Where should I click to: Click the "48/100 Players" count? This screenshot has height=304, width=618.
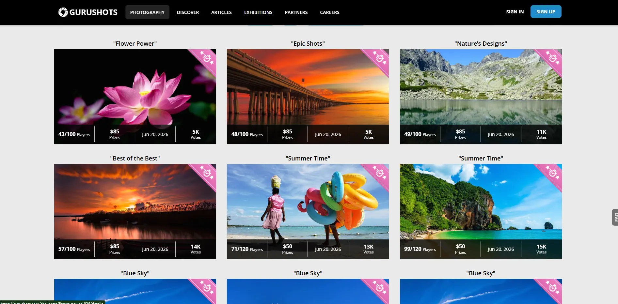click(247, 134)
